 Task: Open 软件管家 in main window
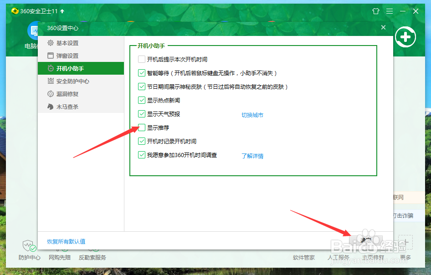tap(304, 257)
